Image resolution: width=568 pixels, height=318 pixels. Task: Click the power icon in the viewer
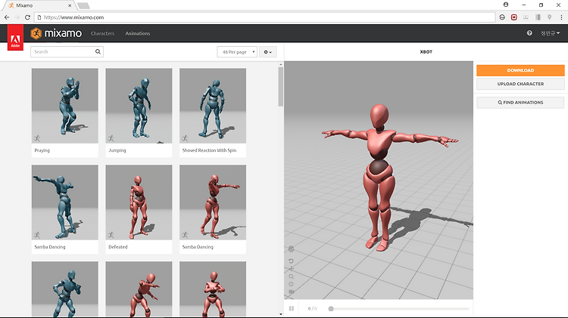point(292,284)
